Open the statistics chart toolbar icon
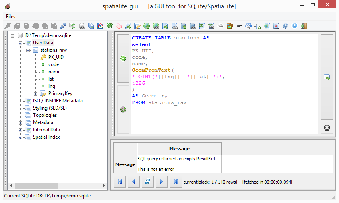 click(x=100, y=26)
